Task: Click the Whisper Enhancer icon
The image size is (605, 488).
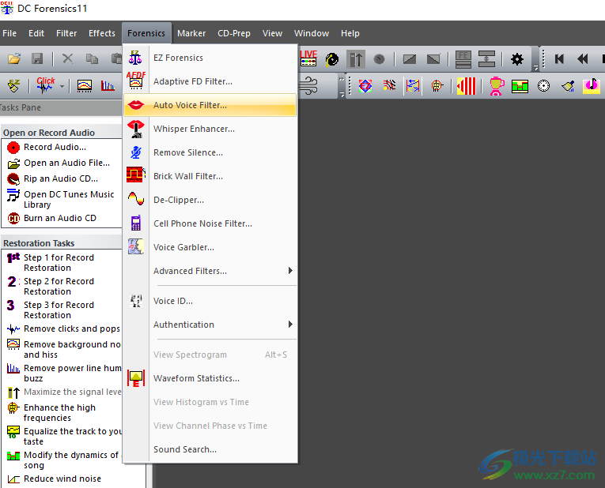Action: (x=136, y=129)
